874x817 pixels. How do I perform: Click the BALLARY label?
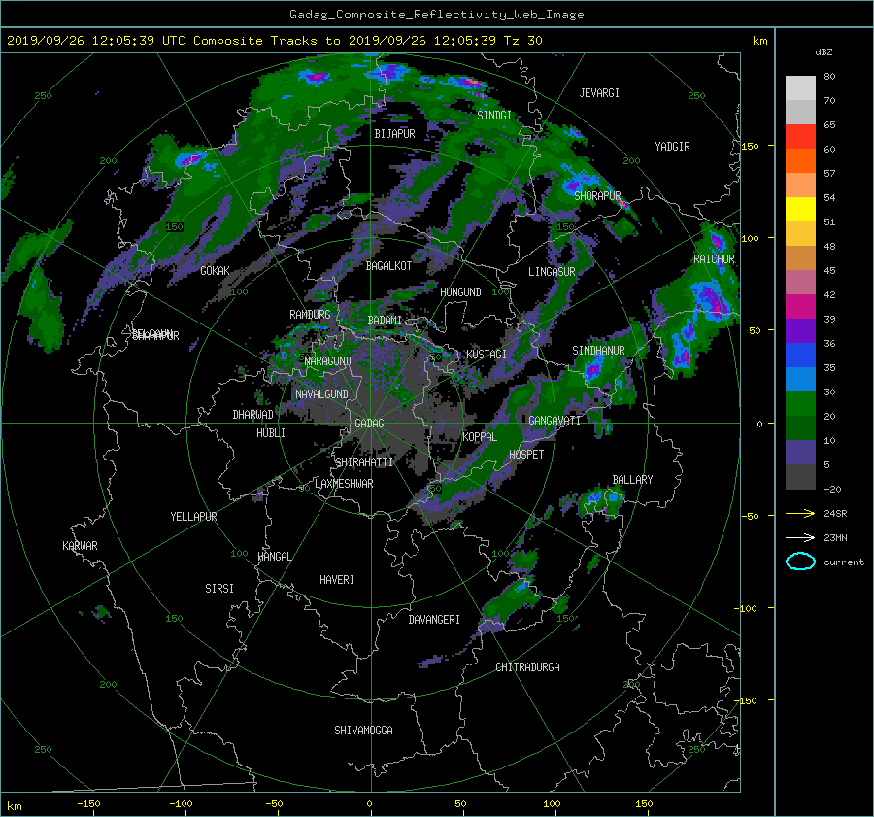(632, 480)
